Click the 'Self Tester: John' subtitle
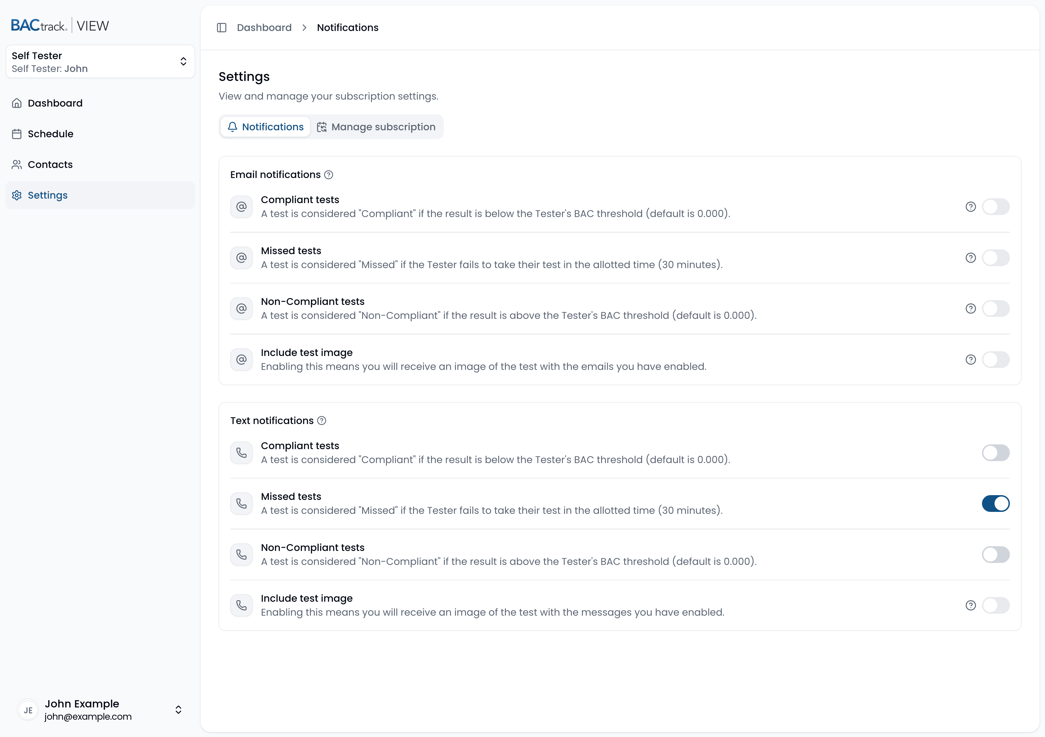 tap(50, 69)
